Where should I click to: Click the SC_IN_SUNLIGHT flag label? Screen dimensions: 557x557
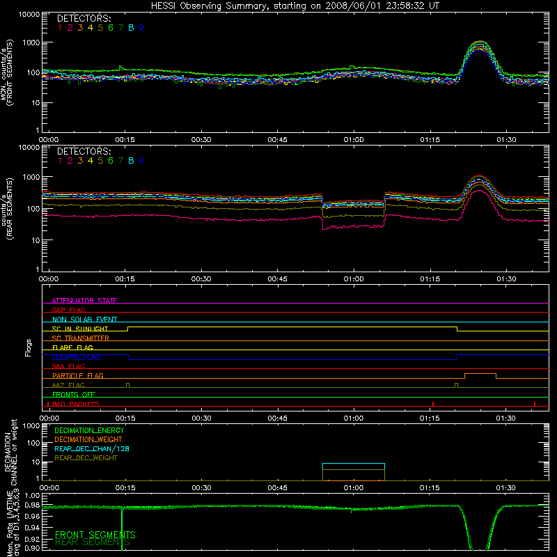click(80, 329)
